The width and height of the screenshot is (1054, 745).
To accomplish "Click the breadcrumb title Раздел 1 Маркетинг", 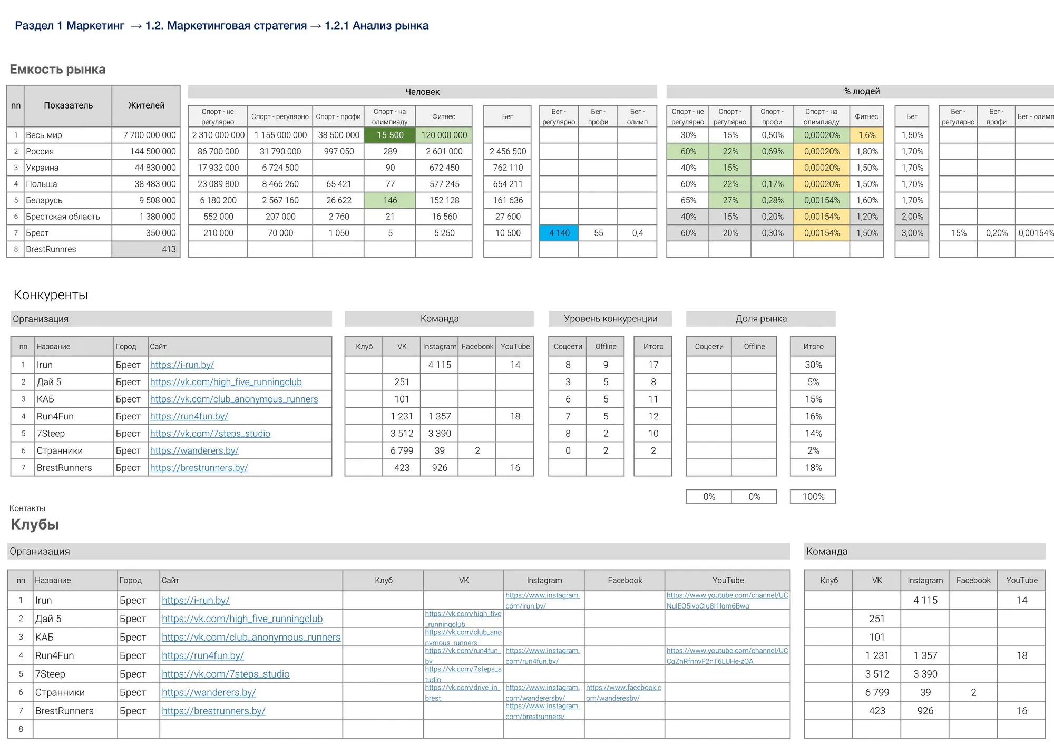I will pos(70,25).
